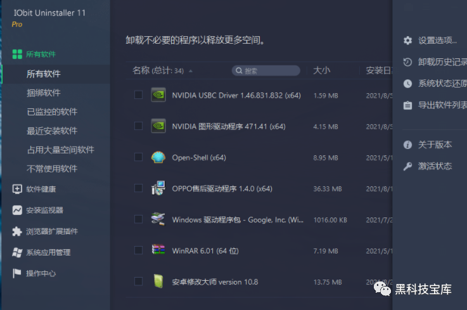This screenshot has width=467, height=310.
Task: Check the NVIDIA 图形驱动程序 checkbox
Action: coord(138,126)
